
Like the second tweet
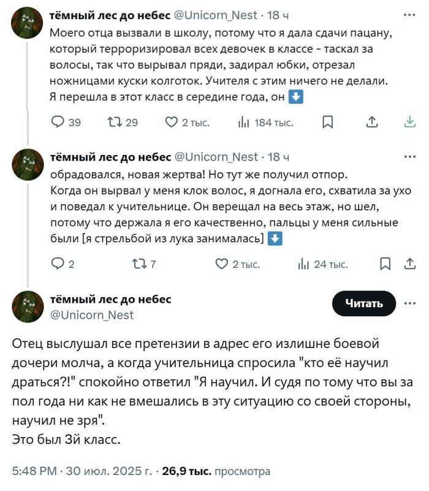[222, 264]
